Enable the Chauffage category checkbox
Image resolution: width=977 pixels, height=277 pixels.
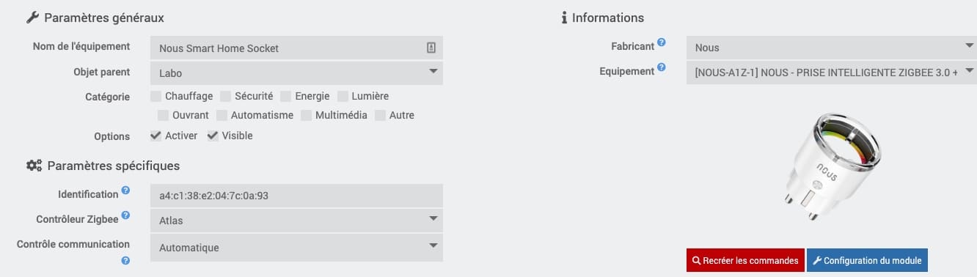pos(156,96)
